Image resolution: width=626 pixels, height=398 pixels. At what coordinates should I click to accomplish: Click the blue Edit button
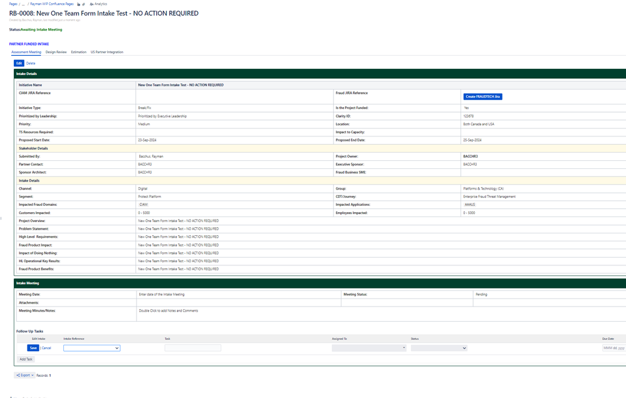(x=19, y=63)
